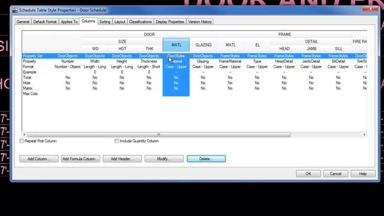Image resolution: width=384 pixels, height=216 pixels.
Task: Select the highlighted door MATL column header
Action: [x=176, y=45]
